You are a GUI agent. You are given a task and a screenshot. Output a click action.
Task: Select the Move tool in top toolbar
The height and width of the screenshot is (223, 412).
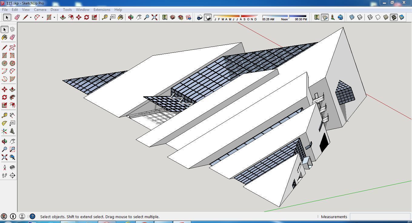pyautogui.click(x=78, y=17)
